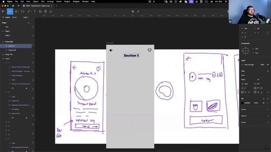Open the Plugins menu

click(x=67, y=2)
